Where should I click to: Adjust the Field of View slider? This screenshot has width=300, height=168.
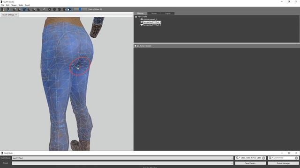[x=80, y=9]
